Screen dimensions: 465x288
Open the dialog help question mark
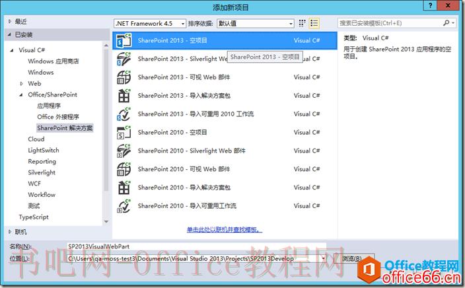point(430,5)
